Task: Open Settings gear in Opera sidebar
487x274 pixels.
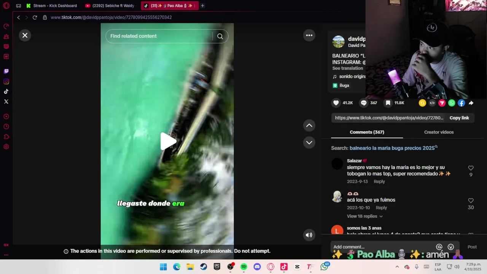Action: click(6, 147)
